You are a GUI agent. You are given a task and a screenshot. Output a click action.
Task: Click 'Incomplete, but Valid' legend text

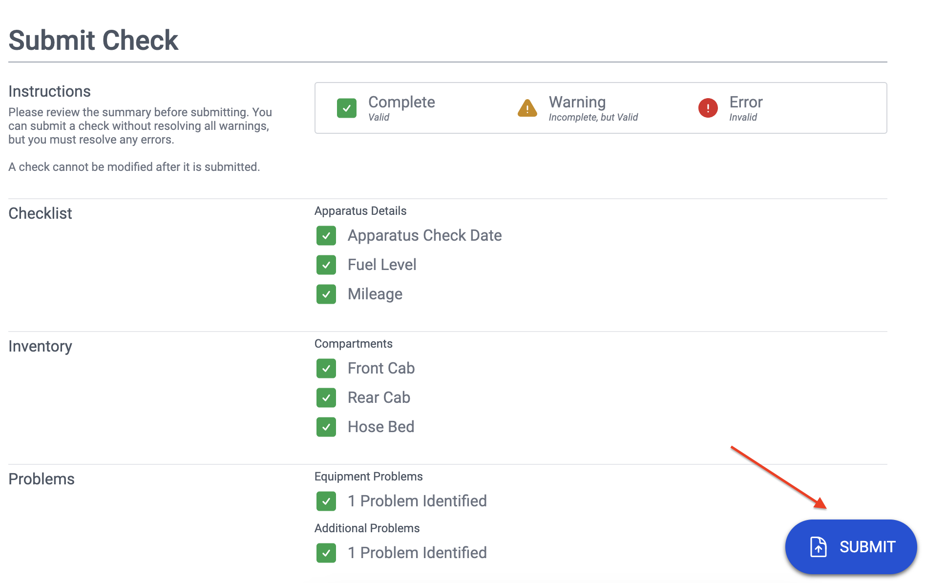tap(593, 117)
